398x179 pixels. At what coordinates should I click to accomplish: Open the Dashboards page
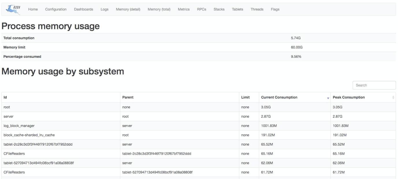coord(83,9)
